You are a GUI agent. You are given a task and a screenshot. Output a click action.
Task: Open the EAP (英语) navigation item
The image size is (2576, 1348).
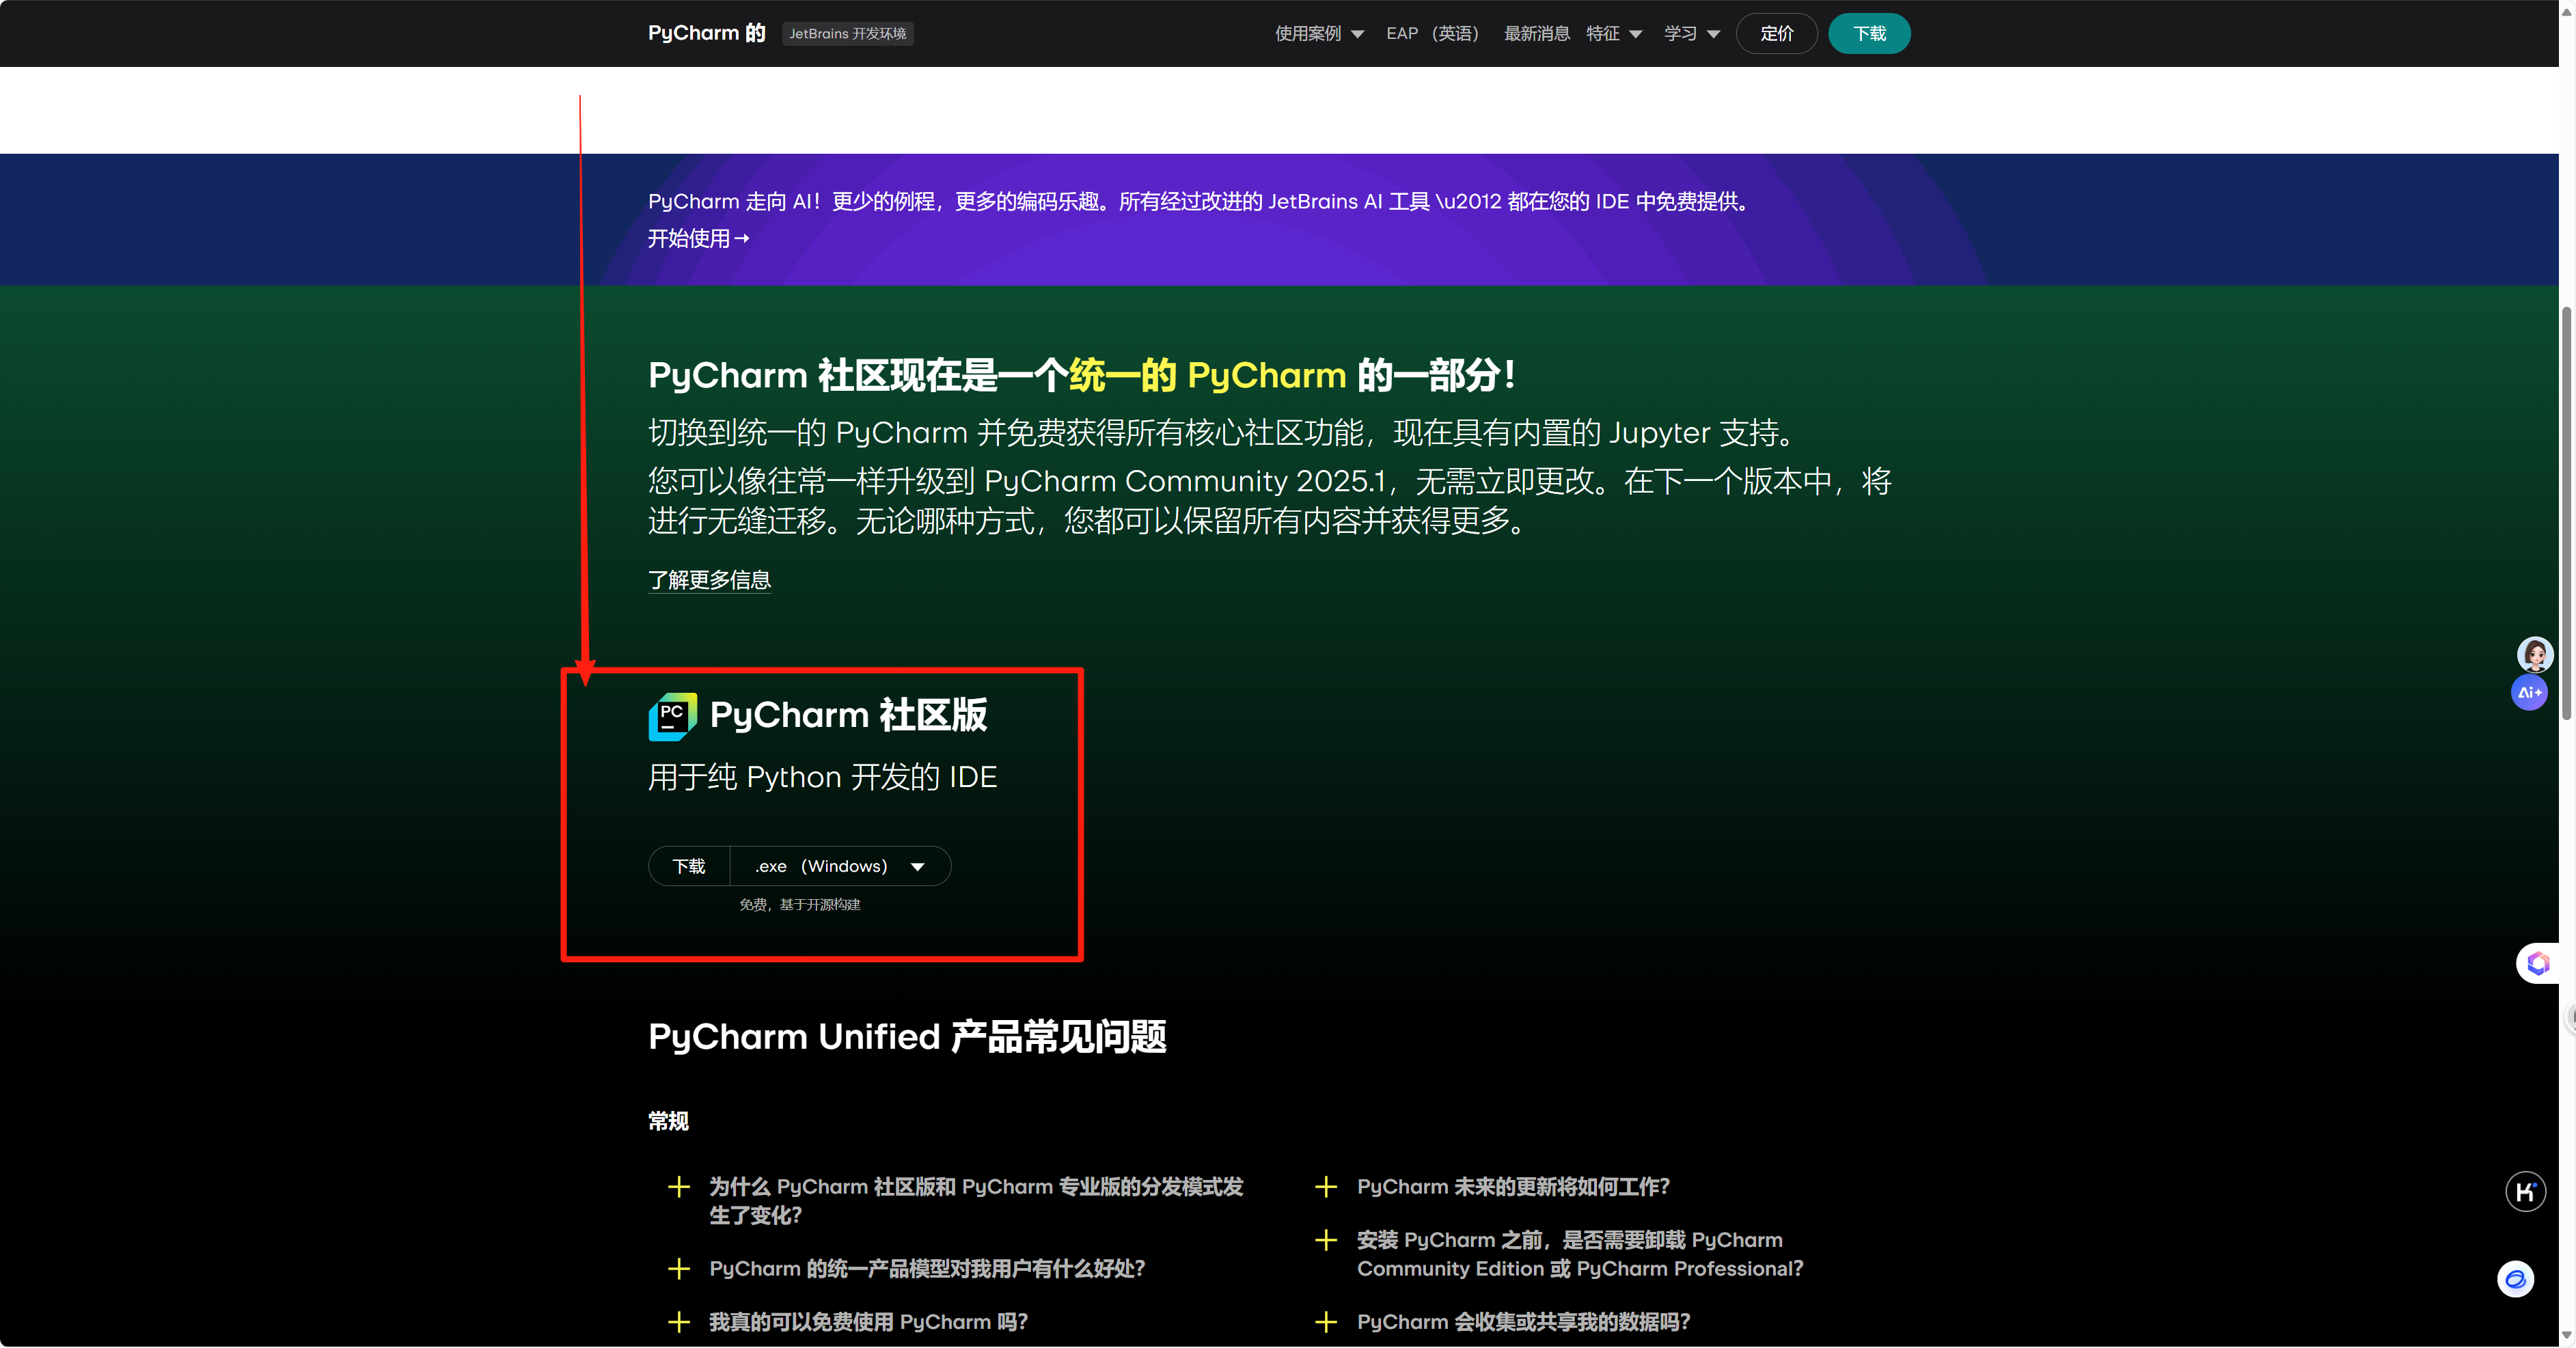[x=1432, y=34]
